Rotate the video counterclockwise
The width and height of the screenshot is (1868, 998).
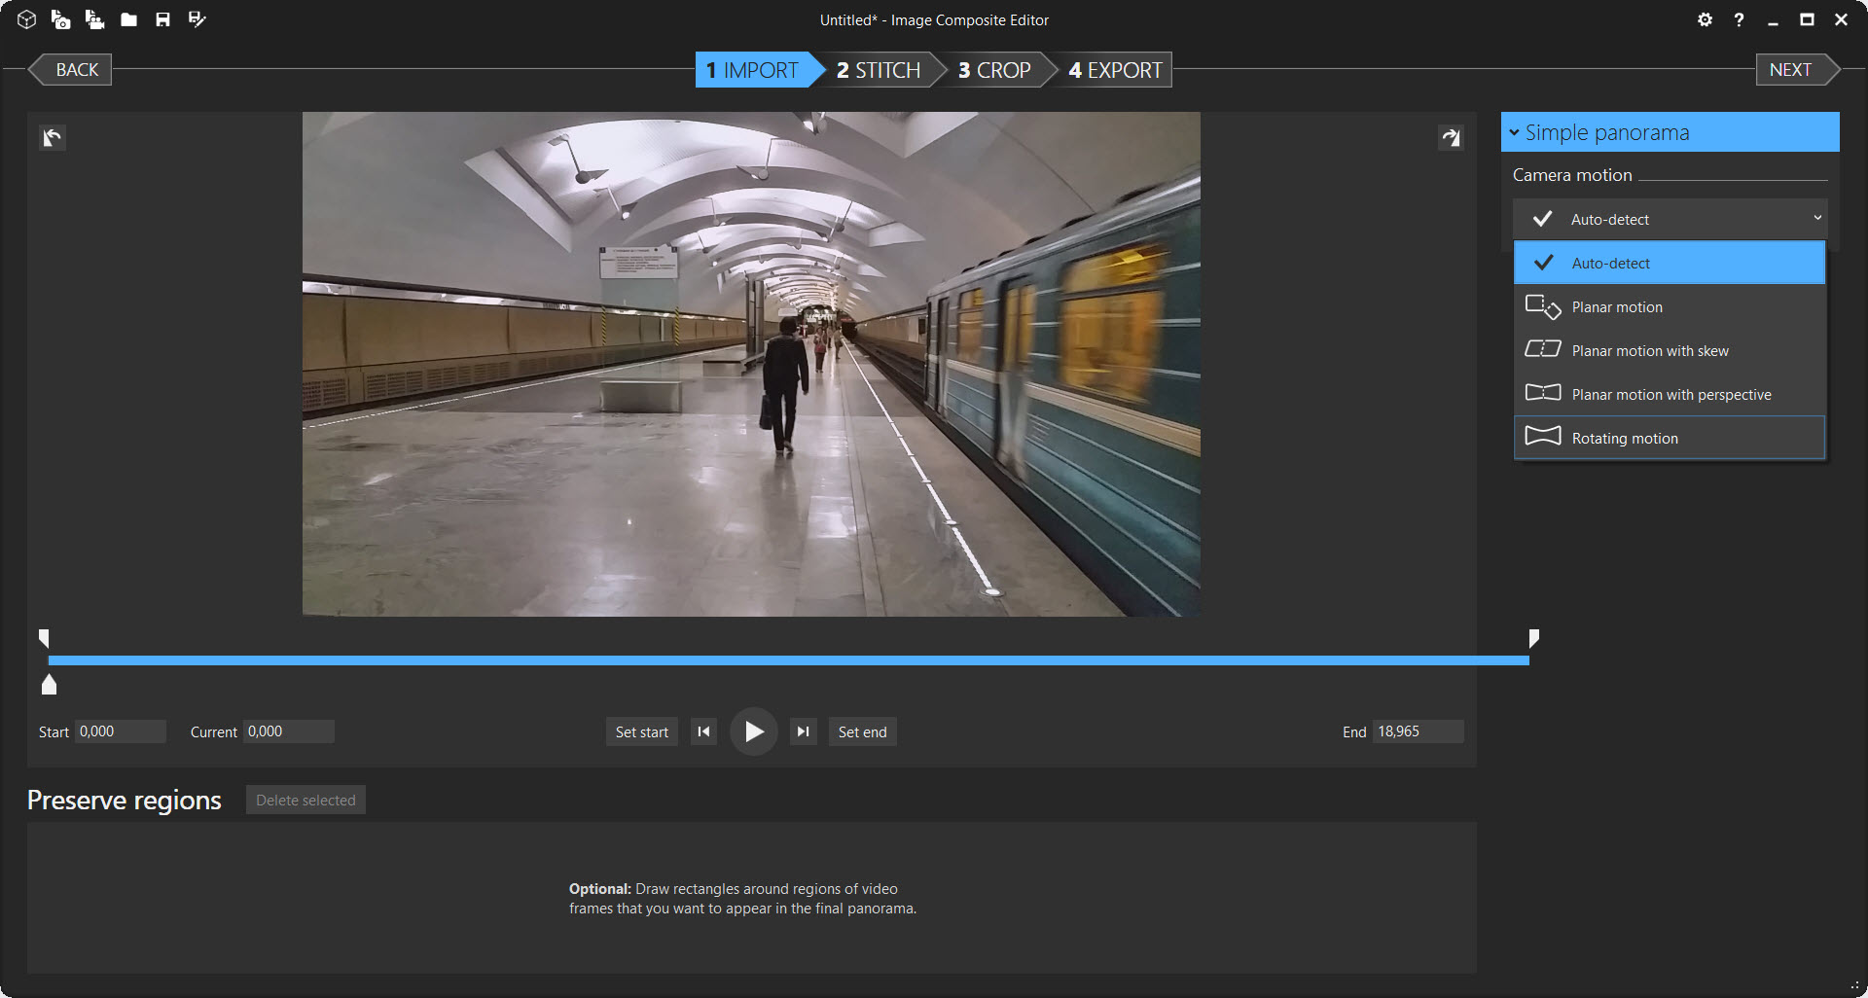[53, 138]
